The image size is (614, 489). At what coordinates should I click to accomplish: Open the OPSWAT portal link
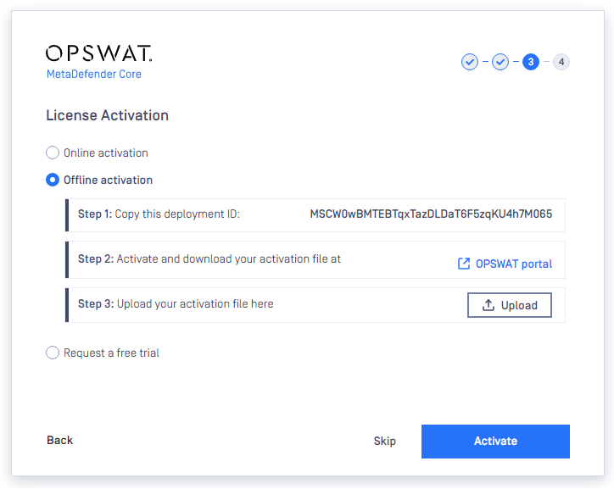point(513,264)
